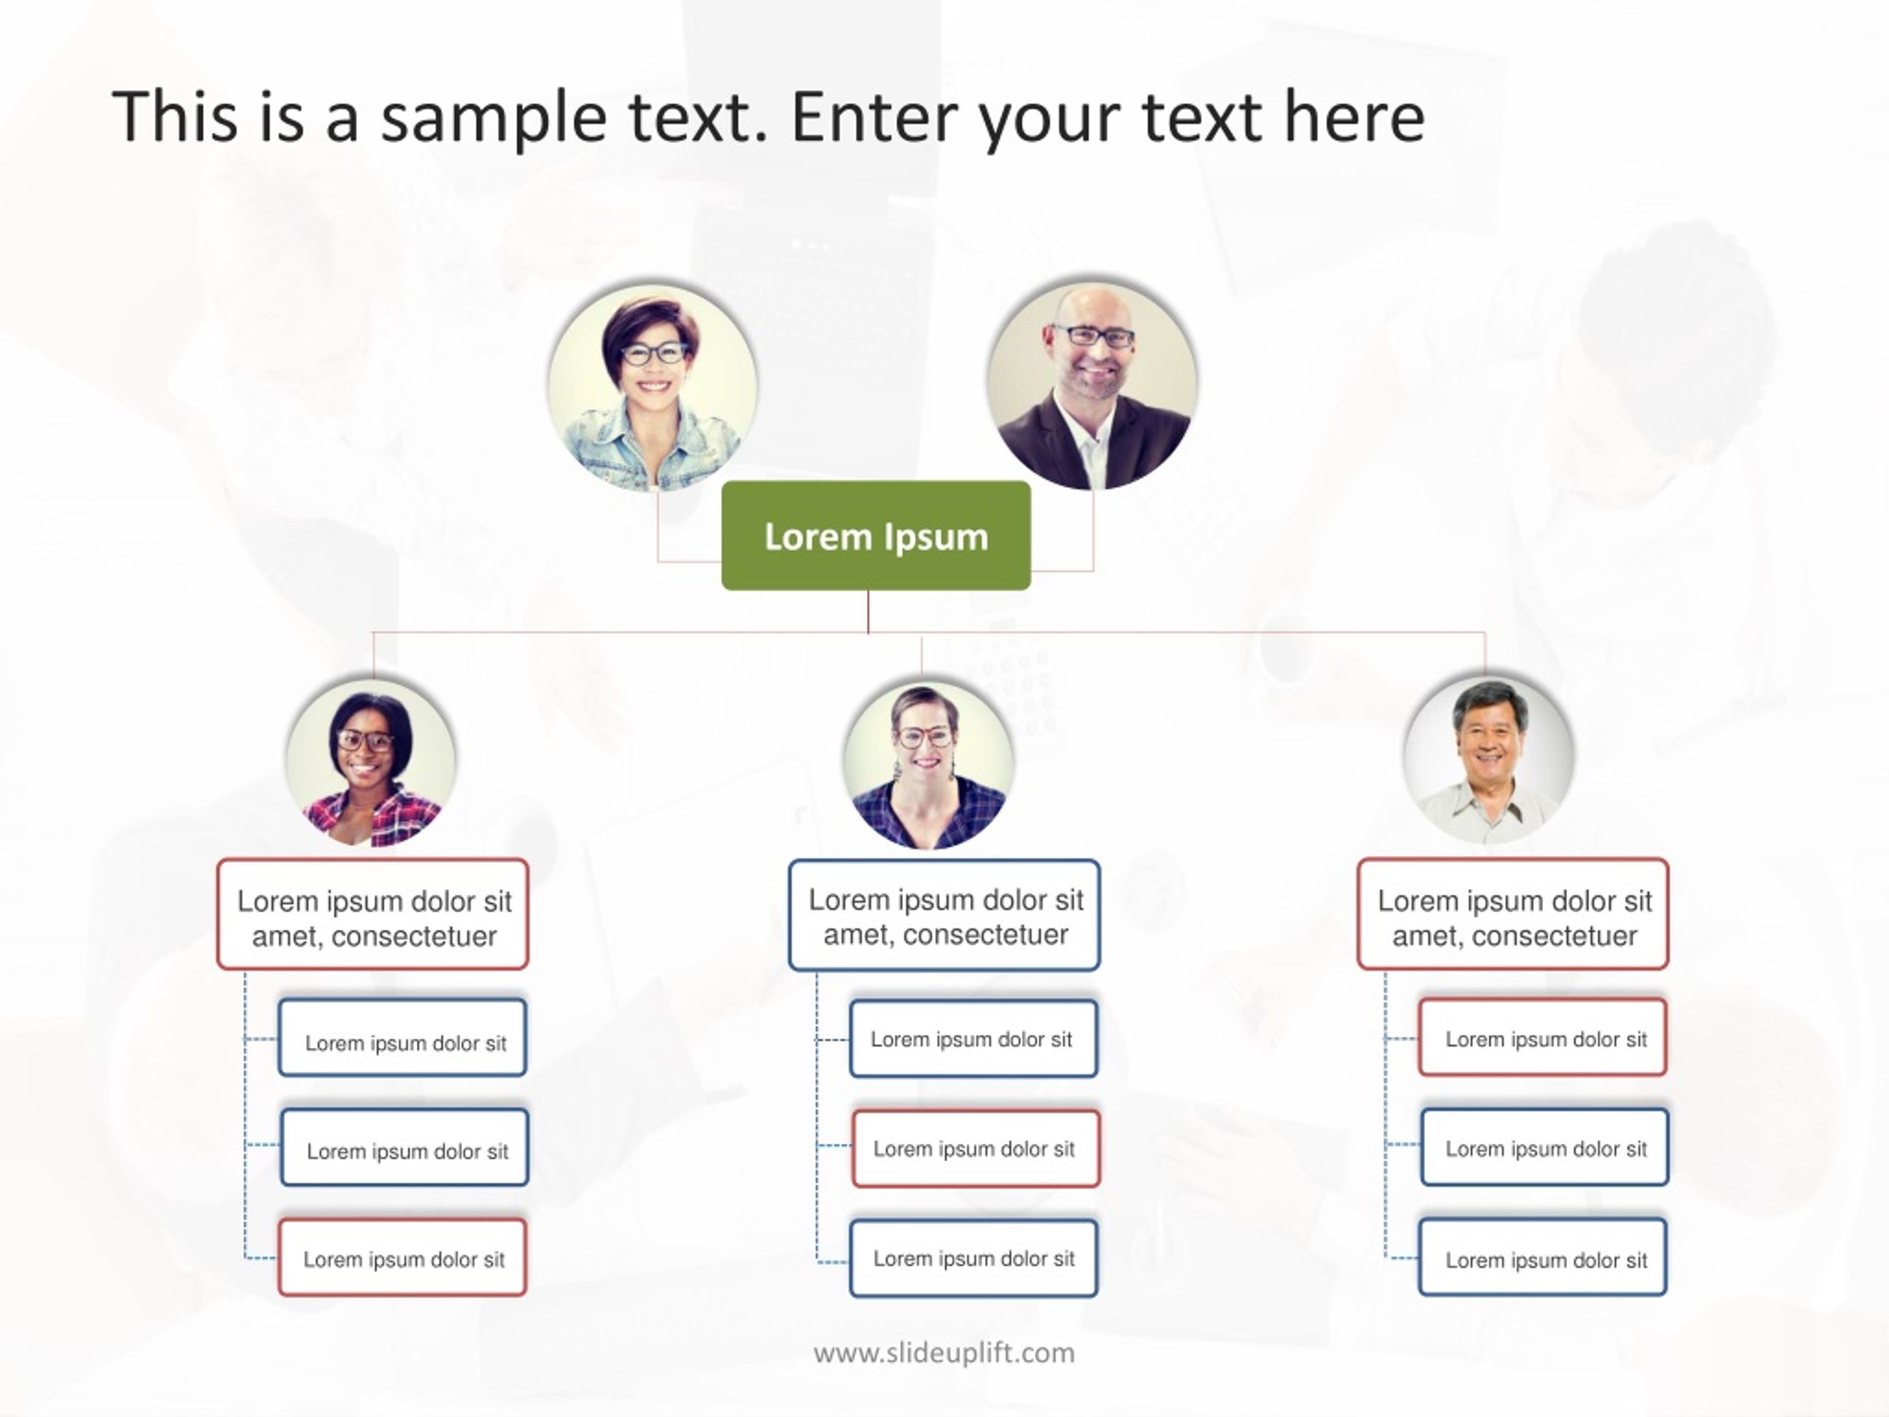Select photo of woman in denim jacket
The height and width of the screenshot is (1417, 1889).
(652, 387)
